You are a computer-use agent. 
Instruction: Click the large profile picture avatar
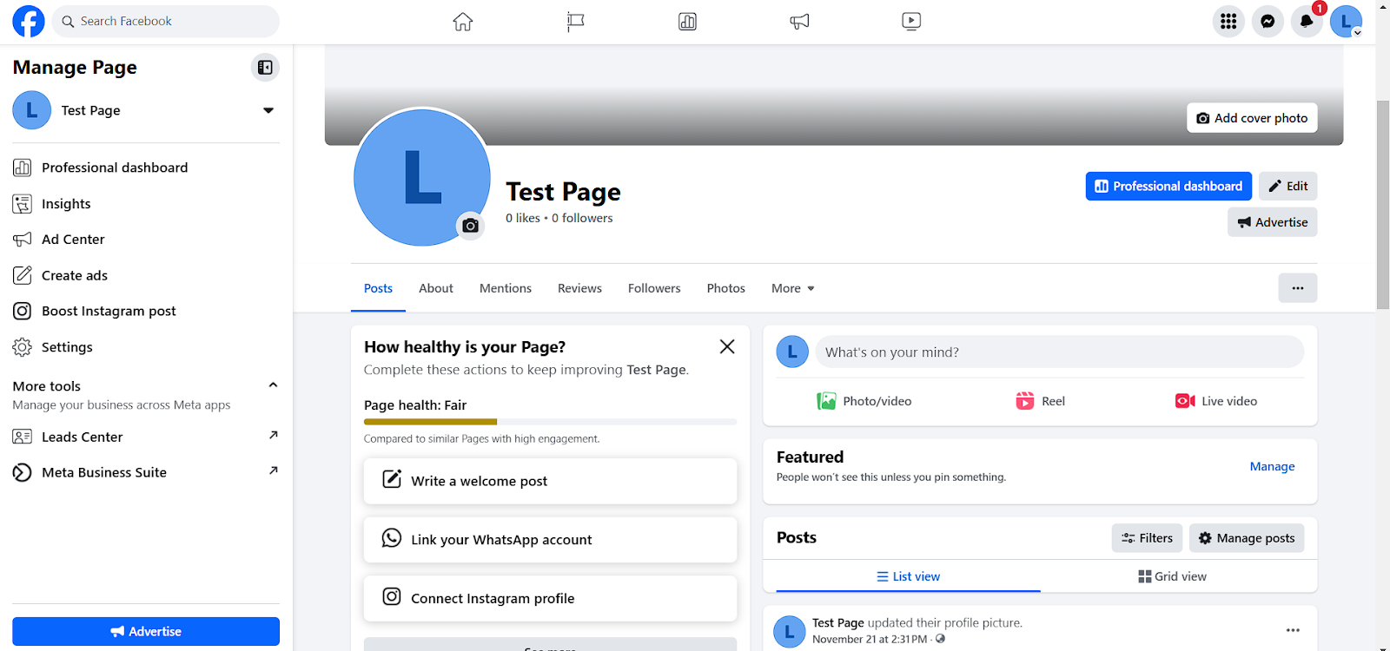click(421, 177)
